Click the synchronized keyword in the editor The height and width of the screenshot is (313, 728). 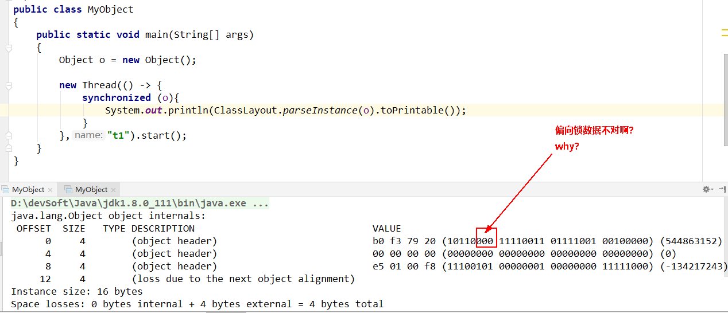point(116,97)
